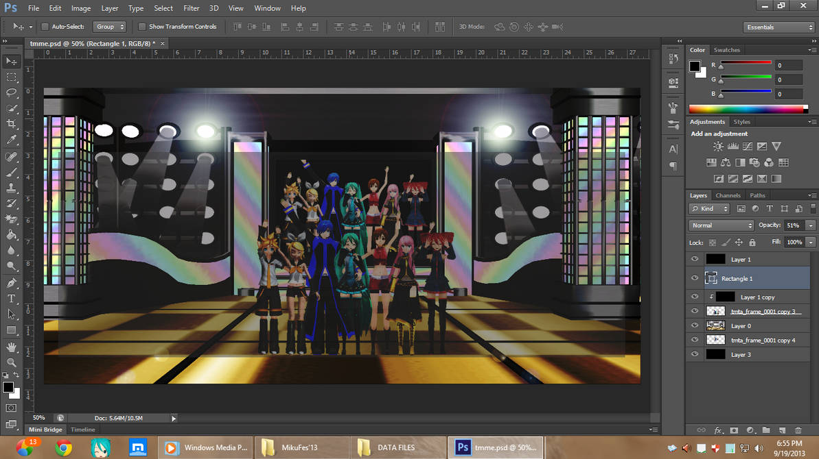This screenshot has height=459, width=819.
Task: Launch Chrome from the taskbar
Action: click(x=64, y=447)
